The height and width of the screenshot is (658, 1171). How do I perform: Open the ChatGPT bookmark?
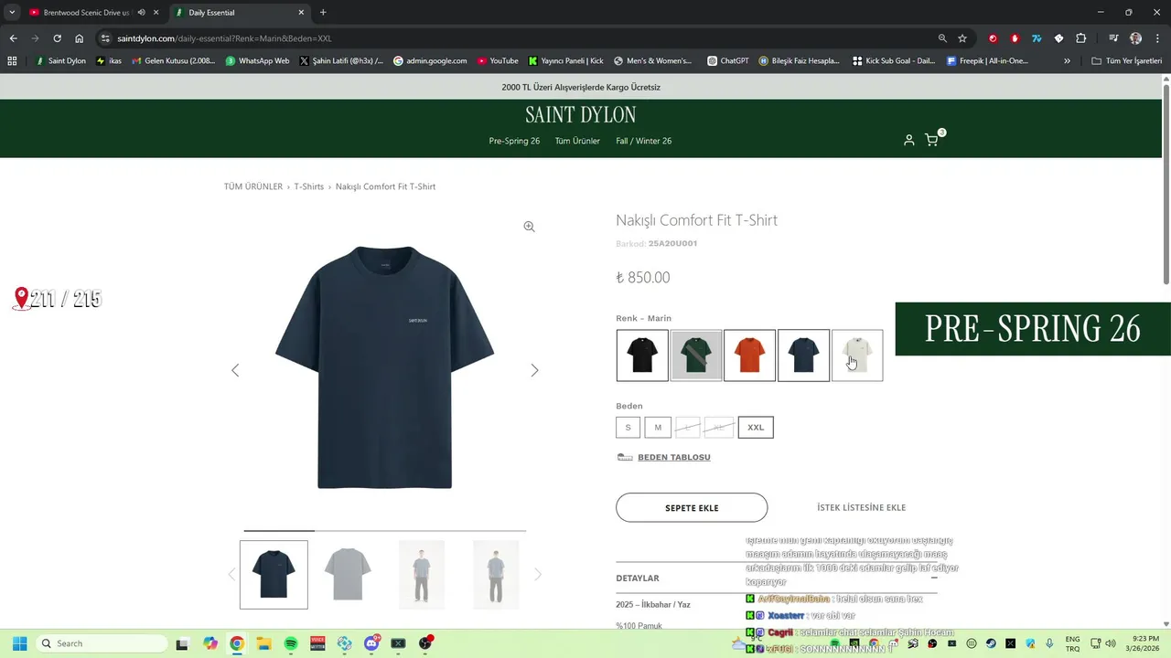(x=727, y=61)
